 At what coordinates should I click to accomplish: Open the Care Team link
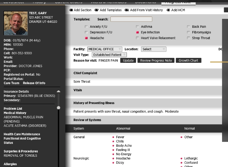[x=12, y=83]
